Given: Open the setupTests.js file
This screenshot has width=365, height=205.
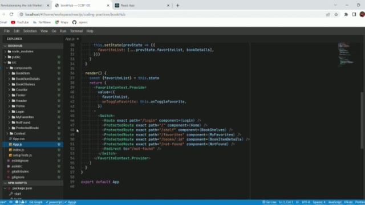Looking at the screenshot, I should (x=33, y=155).
